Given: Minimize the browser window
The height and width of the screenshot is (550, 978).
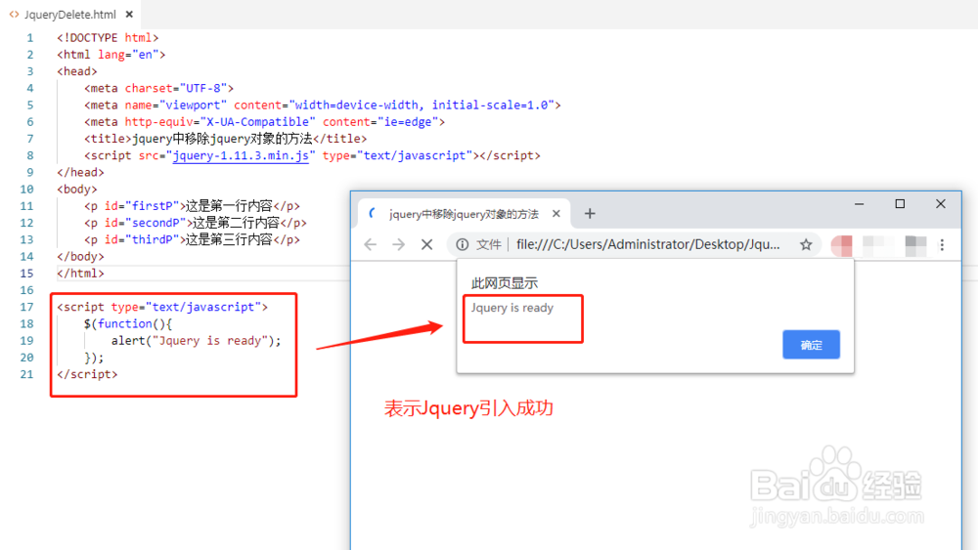Looking at the screenshot, I should click(x=859, y=204).
